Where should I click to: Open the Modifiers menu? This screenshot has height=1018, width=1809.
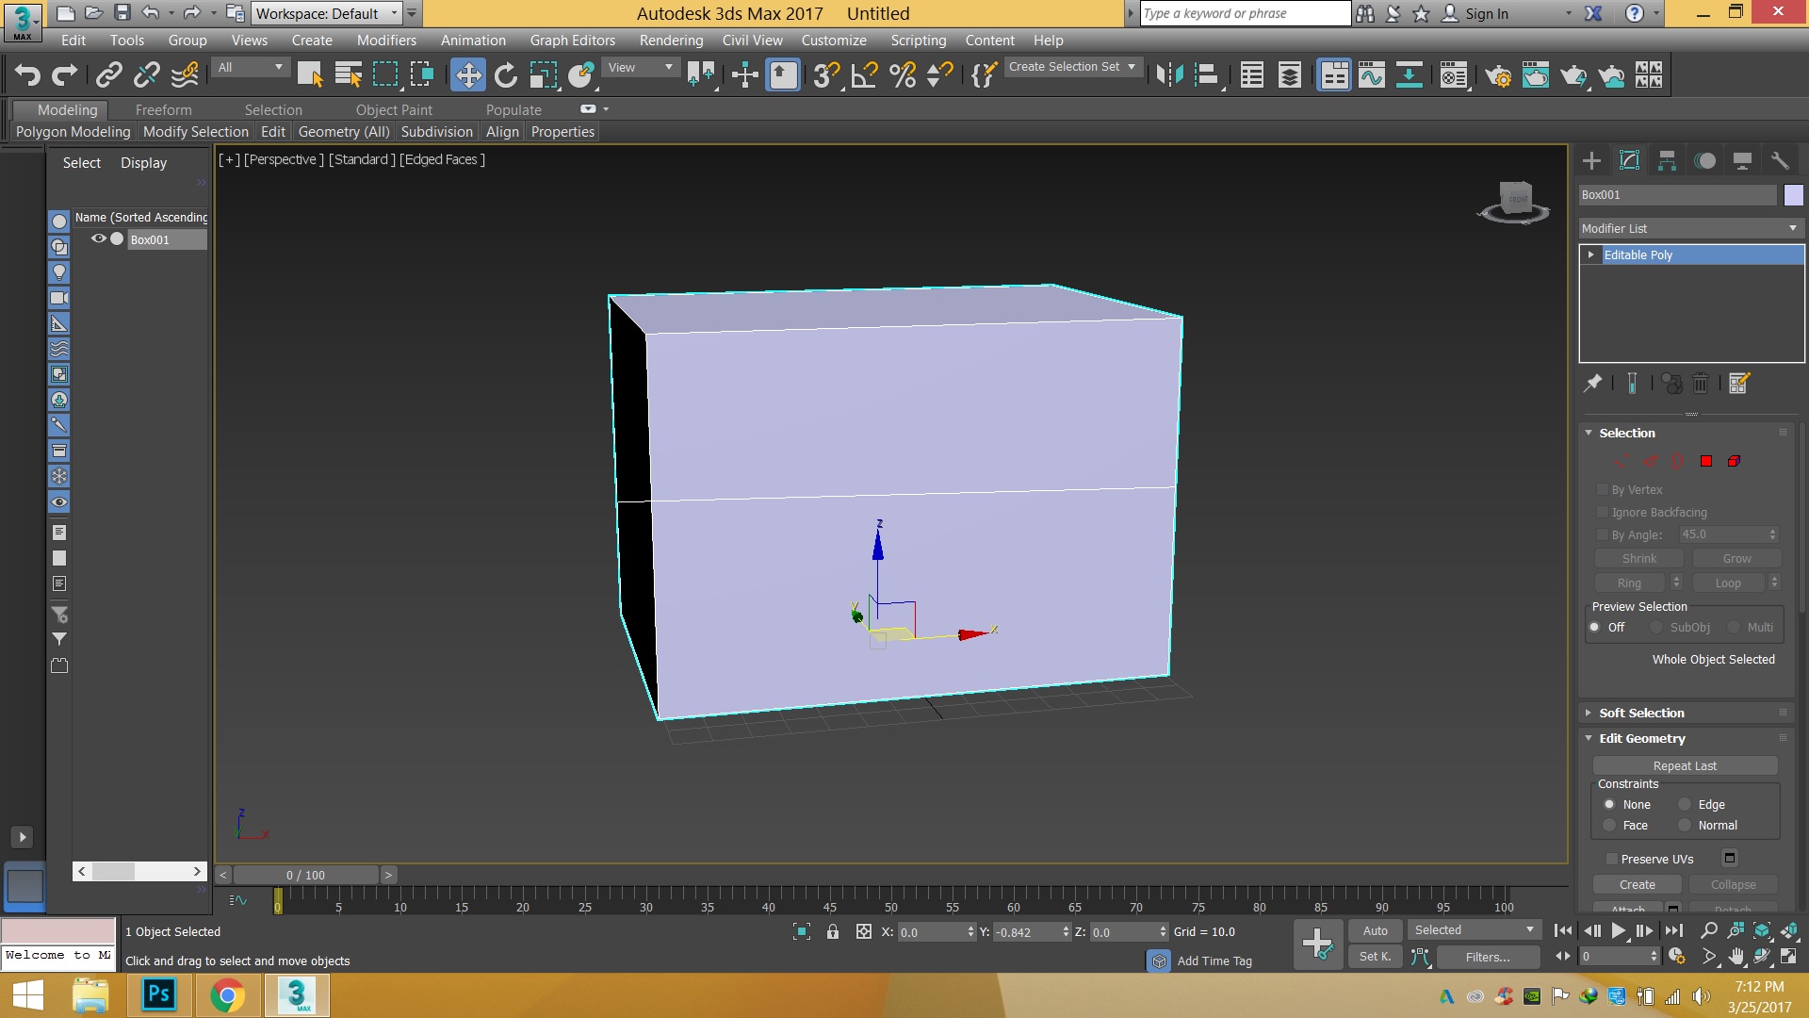pyautogui.click(x=386, y=41)
